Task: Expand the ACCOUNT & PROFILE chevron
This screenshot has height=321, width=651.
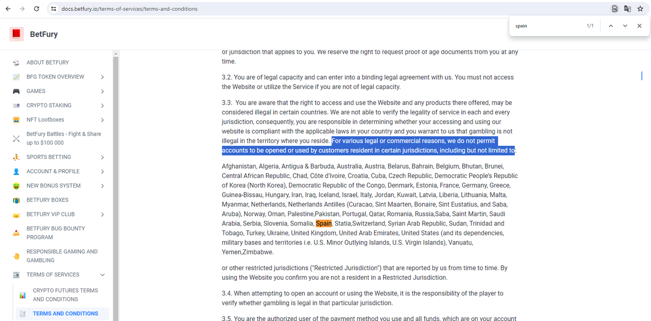Action: pos(102,171)
